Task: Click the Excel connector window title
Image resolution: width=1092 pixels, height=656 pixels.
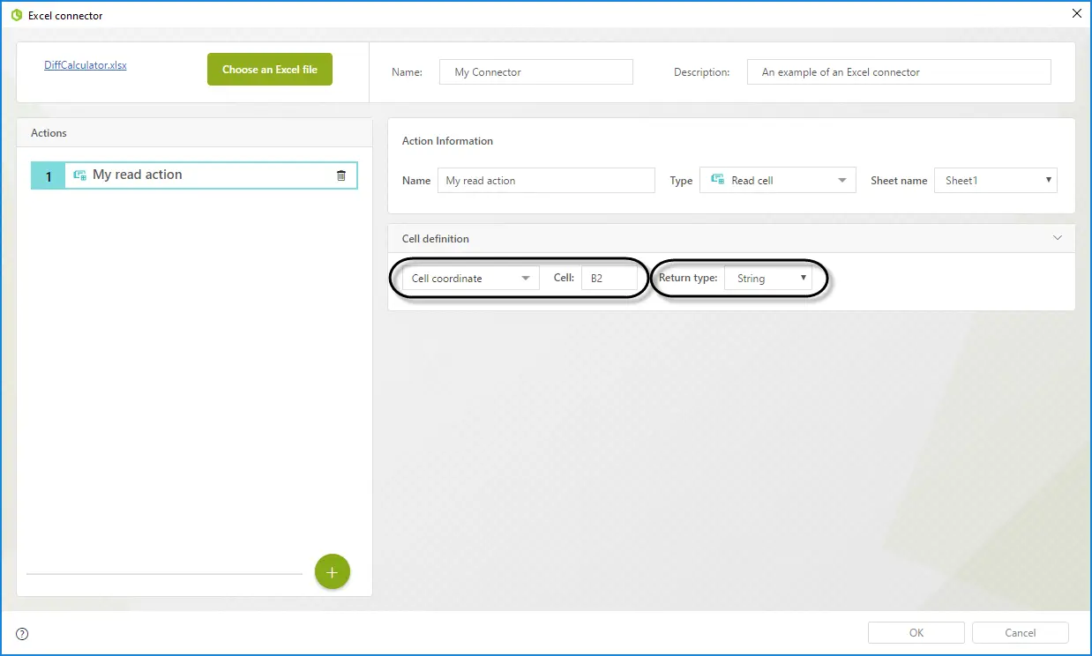Action: tap(65, 16)
